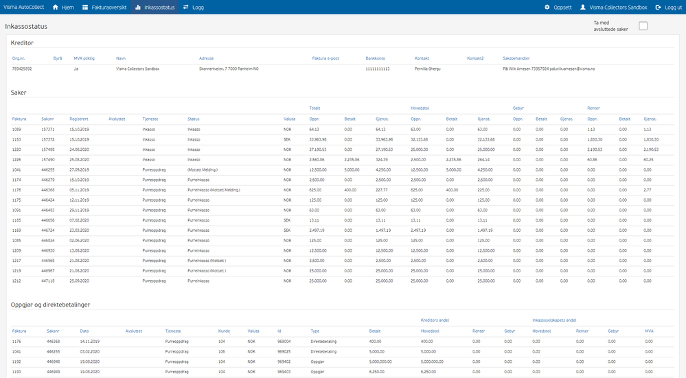Click the house icon beside Hjem

click(56, 7)
